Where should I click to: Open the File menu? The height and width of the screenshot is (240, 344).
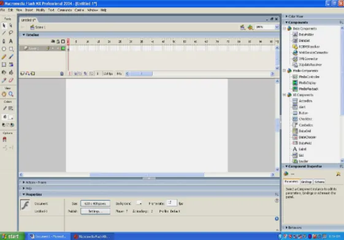[2, 10]
